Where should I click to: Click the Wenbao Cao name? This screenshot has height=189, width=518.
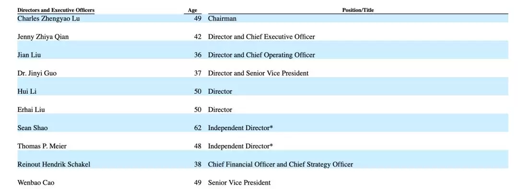tap(36, 182)
